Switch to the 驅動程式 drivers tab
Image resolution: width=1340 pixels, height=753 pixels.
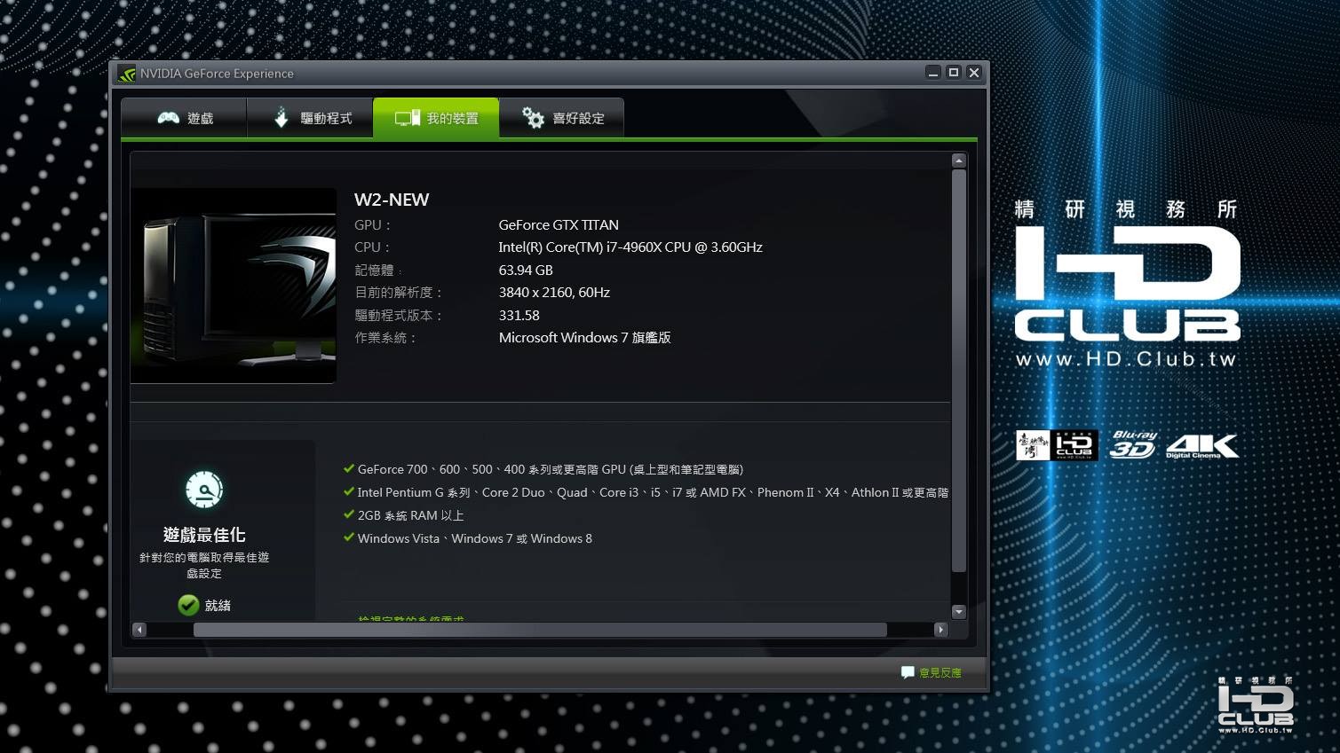pos(310,118)
